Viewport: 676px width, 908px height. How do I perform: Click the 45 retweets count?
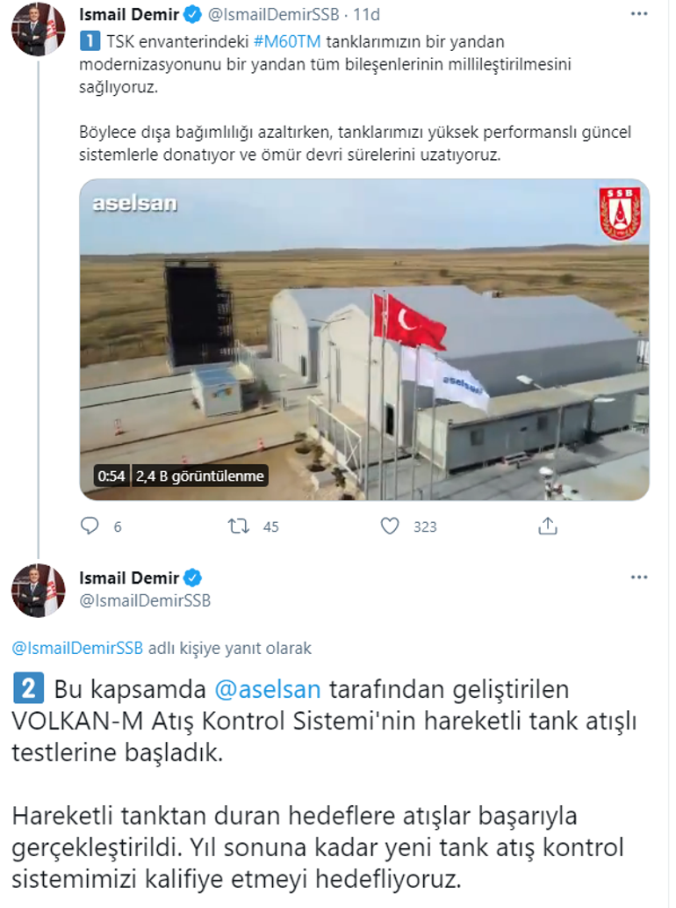pyautogui.click(x=270, y=527)
